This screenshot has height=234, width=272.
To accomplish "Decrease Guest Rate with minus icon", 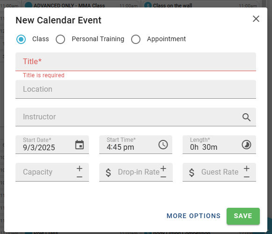I will [x=247, y=177].
